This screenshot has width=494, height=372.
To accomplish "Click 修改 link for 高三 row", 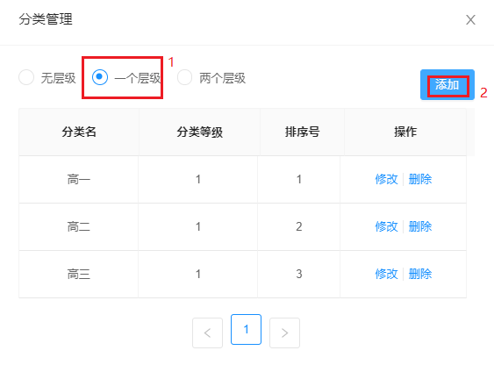I will [x=386, y=274].
